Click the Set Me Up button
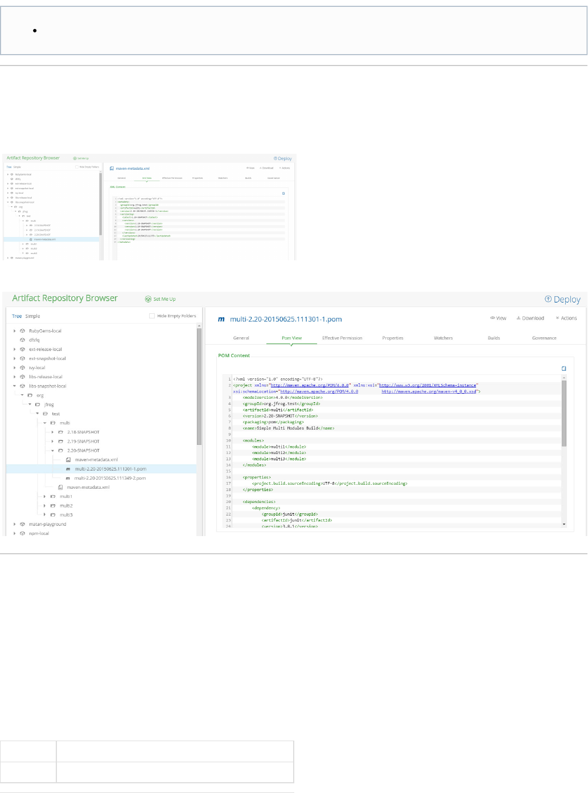The width and height of the screenshot is (588, 793). [161, 299]
